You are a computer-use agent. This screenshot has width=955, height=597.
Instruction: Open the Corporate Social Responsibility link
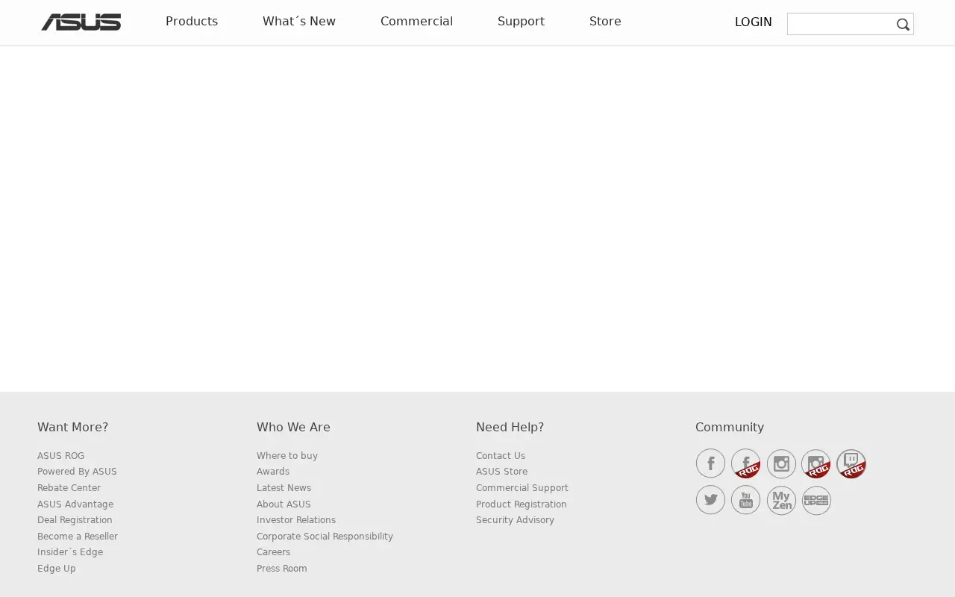325,537
